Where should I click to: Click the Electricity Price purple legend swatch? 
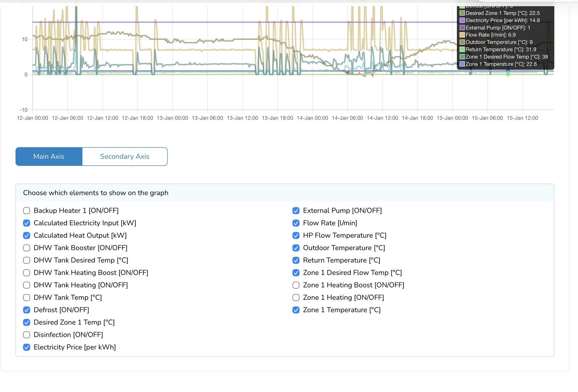pyautogui.click(x=462, y=20)
